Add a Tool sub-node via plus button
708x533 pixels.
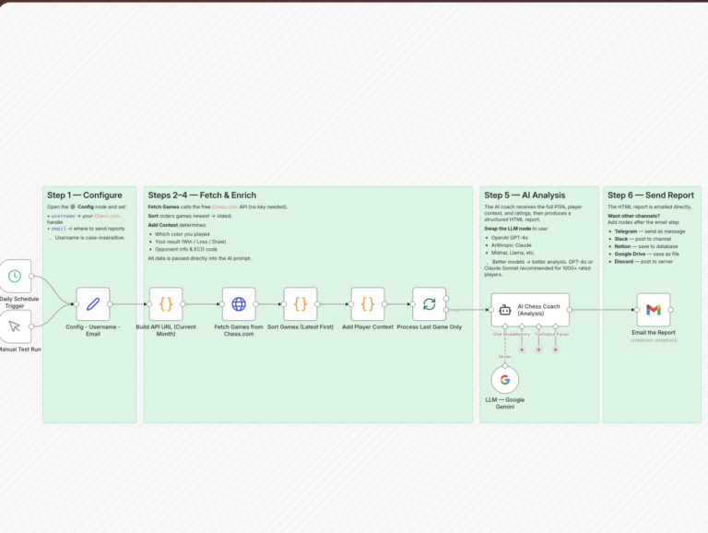point(538,349)
